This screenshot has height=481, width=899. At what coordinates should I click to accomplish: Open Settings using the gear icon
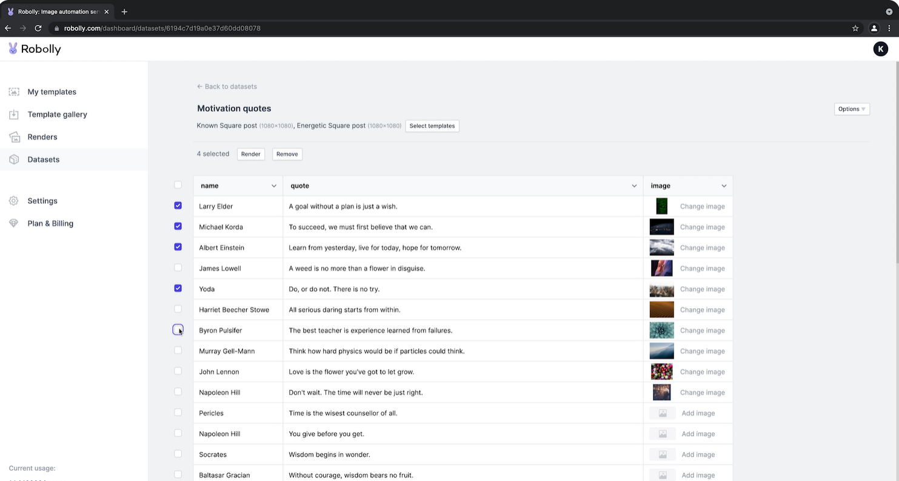[13, 201]
